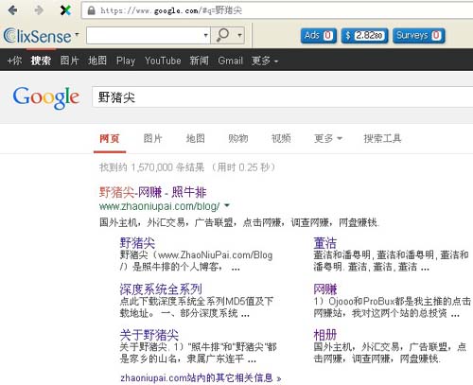Open the arrow next to zhaoniupai.com/blog URL
This screenshot has height=385, width=473.
click(x=227, y=205)
